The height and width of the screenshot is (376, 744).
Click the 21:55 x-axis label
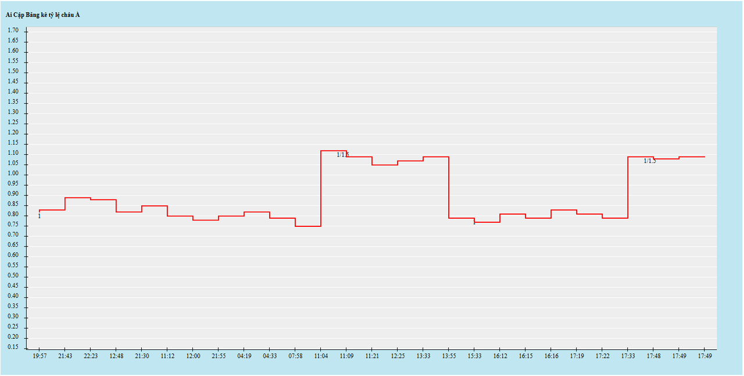(219, 356)
